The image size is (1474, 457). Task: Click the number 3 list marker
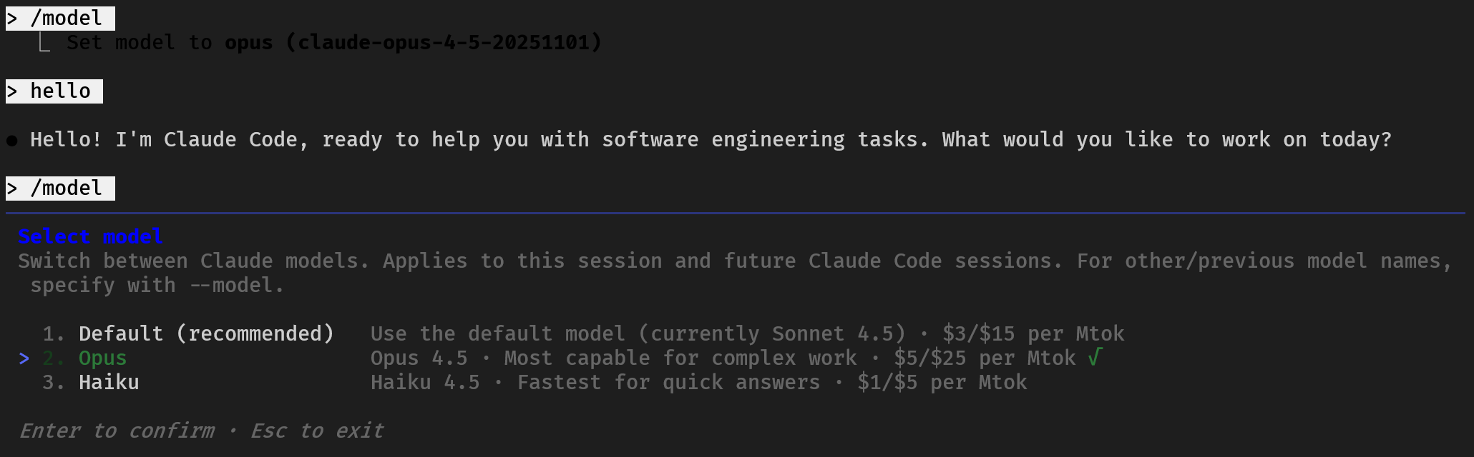54,382
